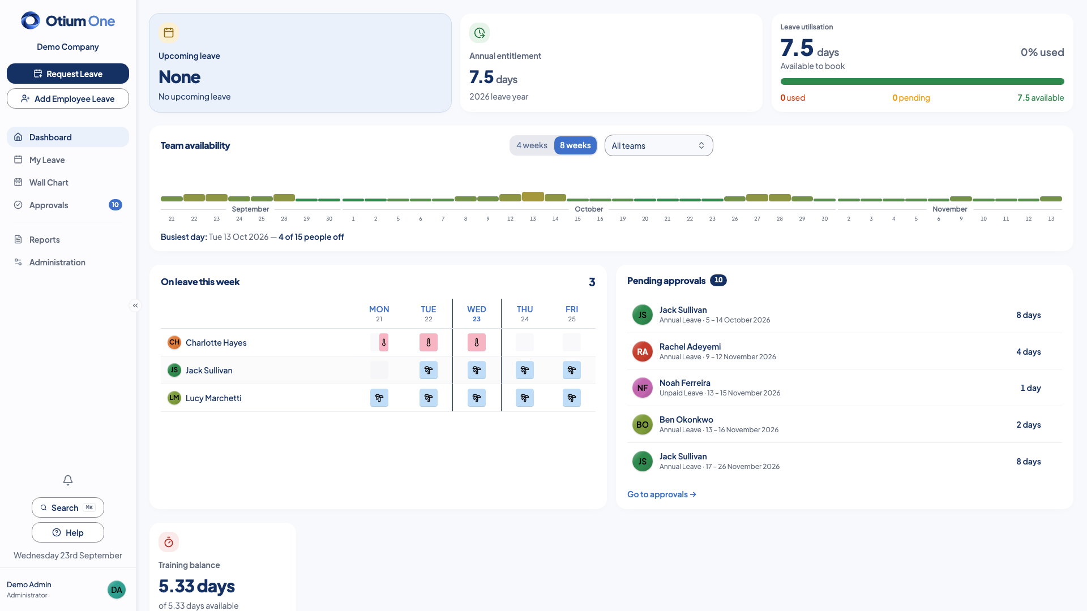
Task: Click the Request Leave button
Action: click(68, 74)
